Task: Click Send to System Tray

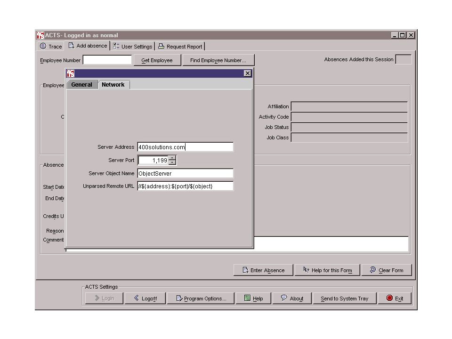Action: pyautogui.click(x=345, y=299)
